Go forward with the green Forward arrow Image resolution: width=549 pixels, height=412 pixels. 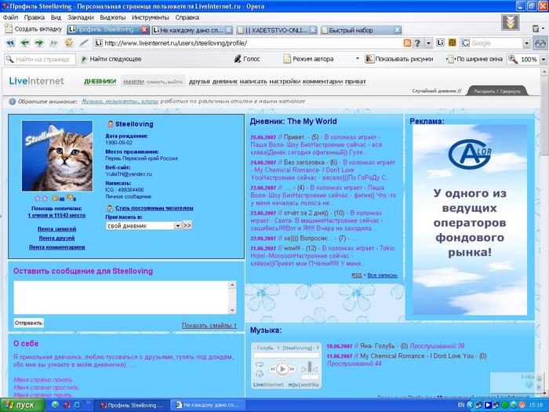pos(39,43)
